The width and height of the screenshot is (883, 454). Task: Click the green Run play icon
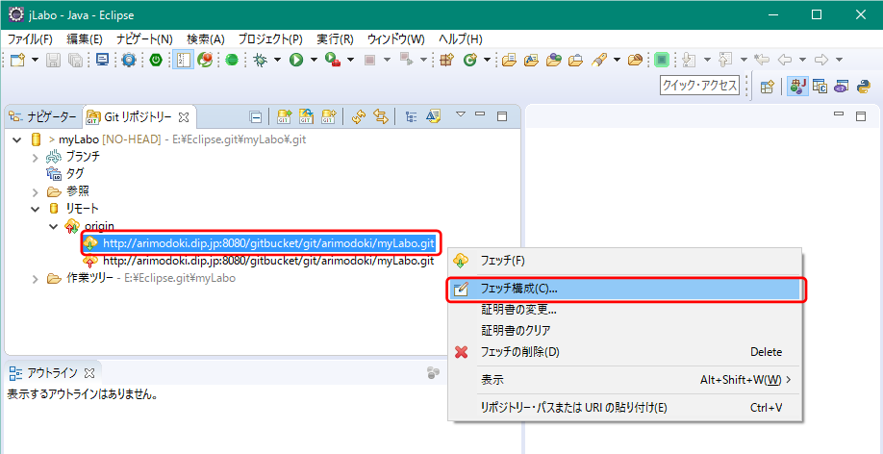[297, 60]
